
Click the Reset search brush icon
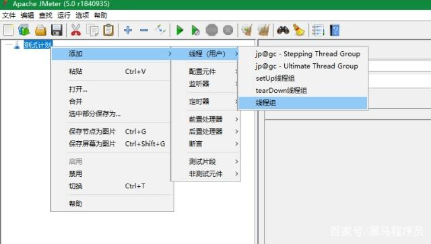pyautogui.click(x=299, y=30)
